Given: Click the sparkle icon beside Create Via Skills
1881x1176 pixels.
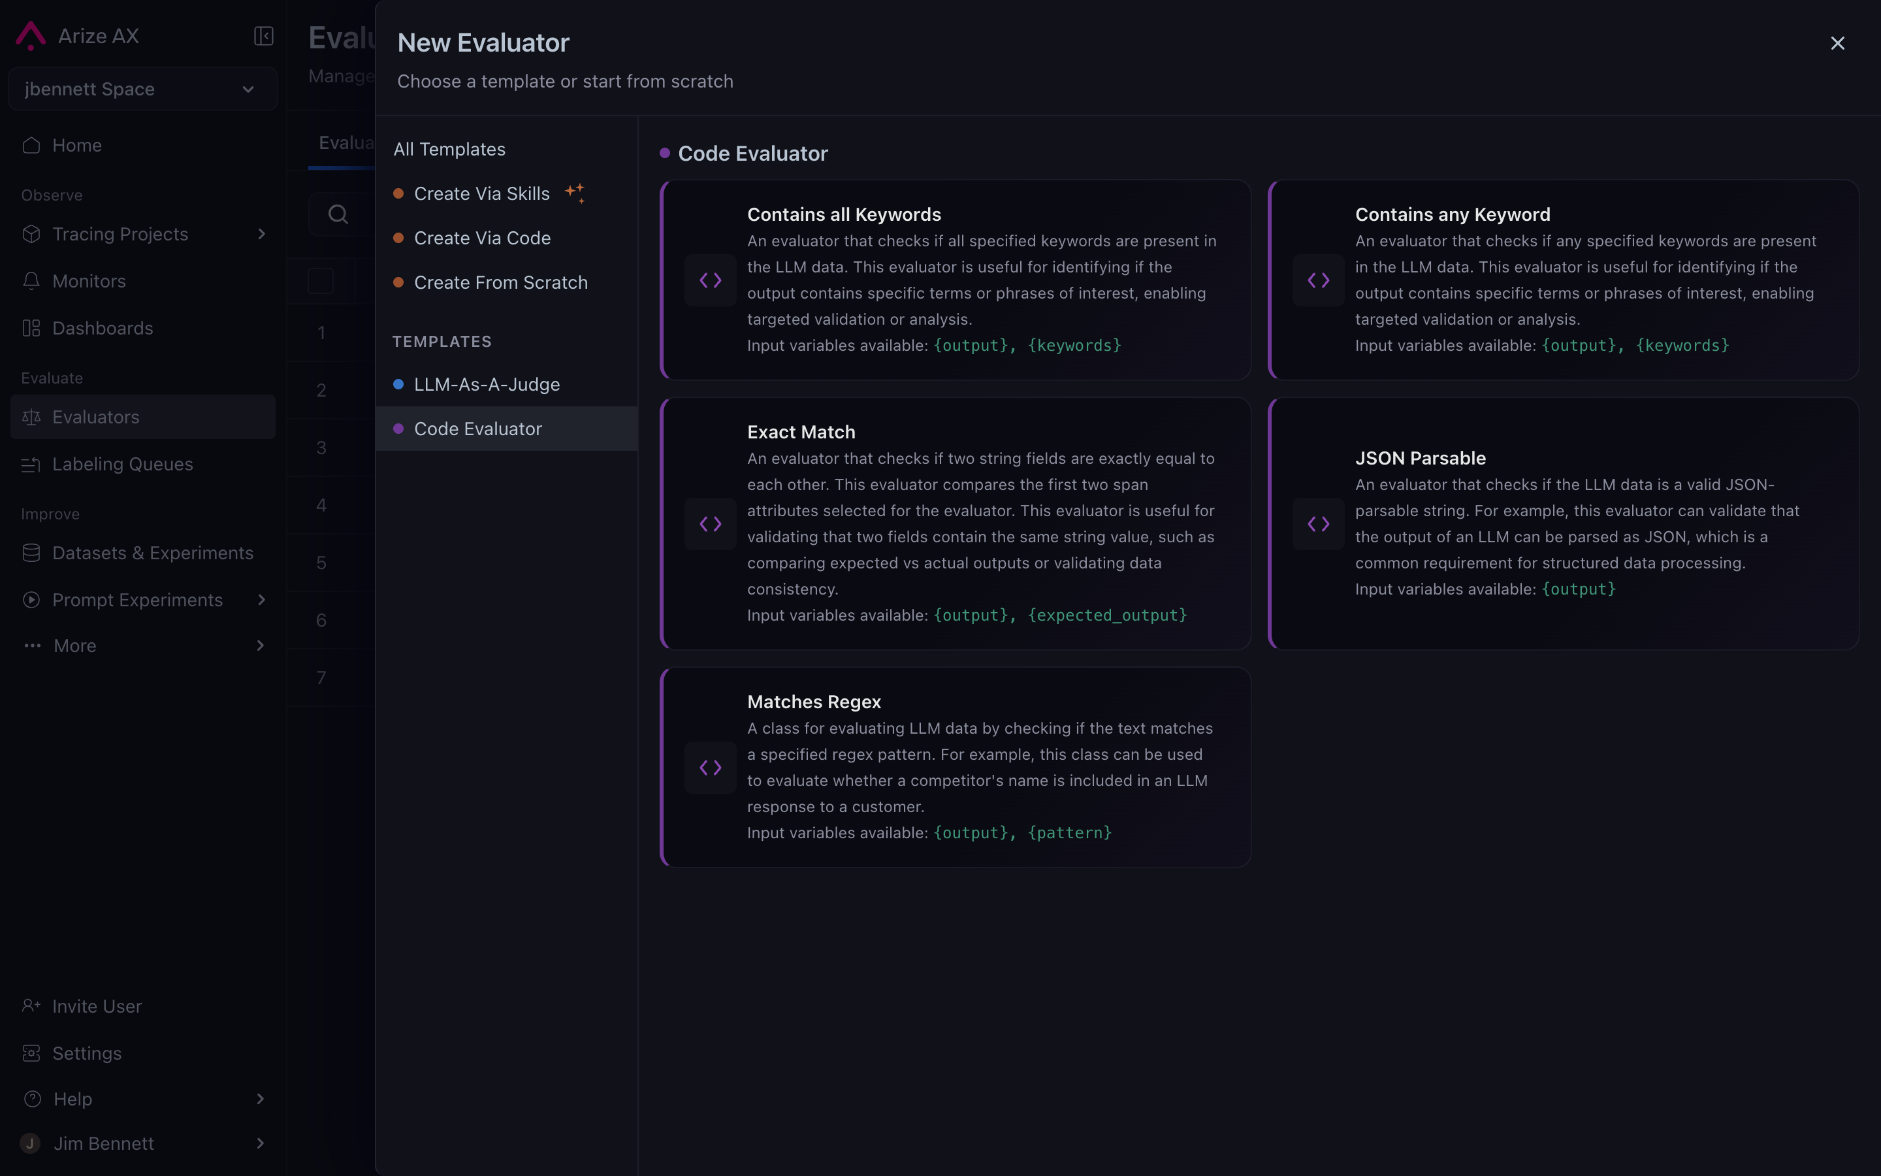Looking at the screenshot, I should (x=575, y=193).
